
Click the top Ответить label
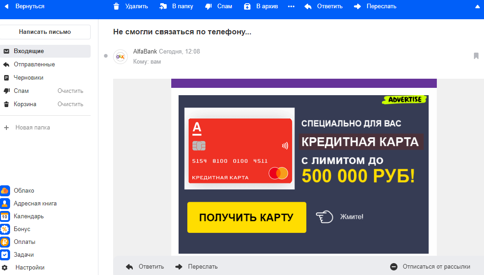pyautogui.click(x=330, y=6)
